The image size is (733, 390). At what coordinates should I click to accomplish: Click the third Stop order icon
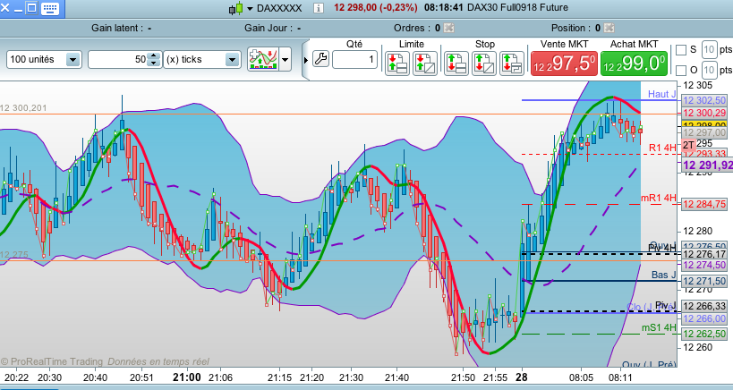(513, 63)
